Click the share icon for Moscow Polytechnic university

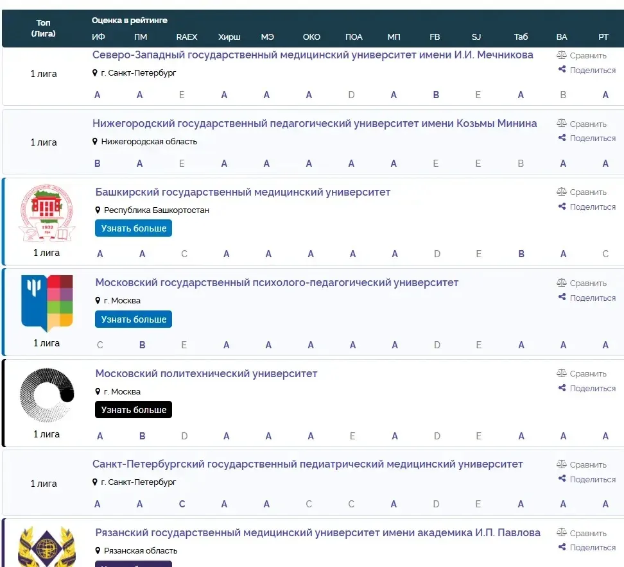click(562, 389)
